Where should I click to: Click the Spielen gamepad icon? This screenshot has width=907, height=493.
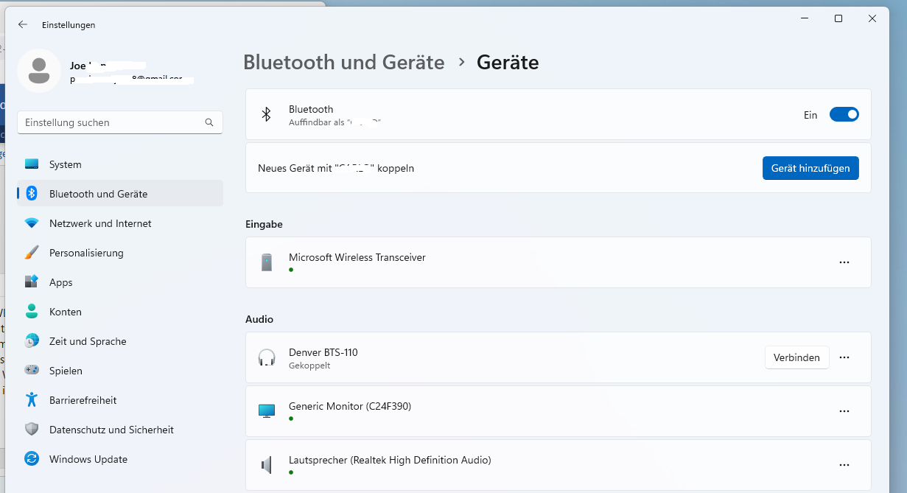tap(31, 371)
